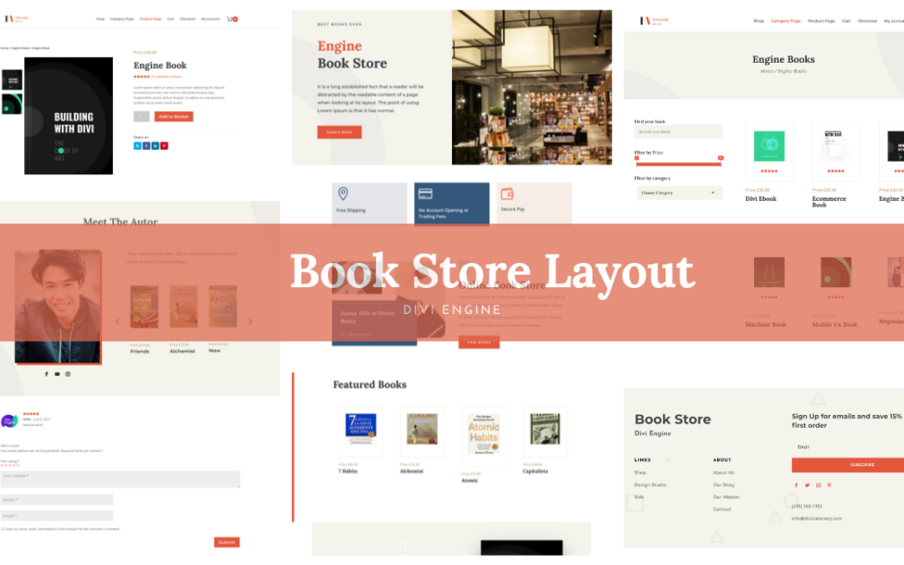This screenshot has height=565, width=904.
Task: Open Cart in the category page nav
Action: point(846,21)
